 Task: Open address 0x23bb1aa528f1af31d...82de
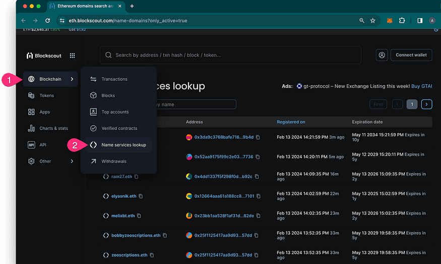[224, 216]
